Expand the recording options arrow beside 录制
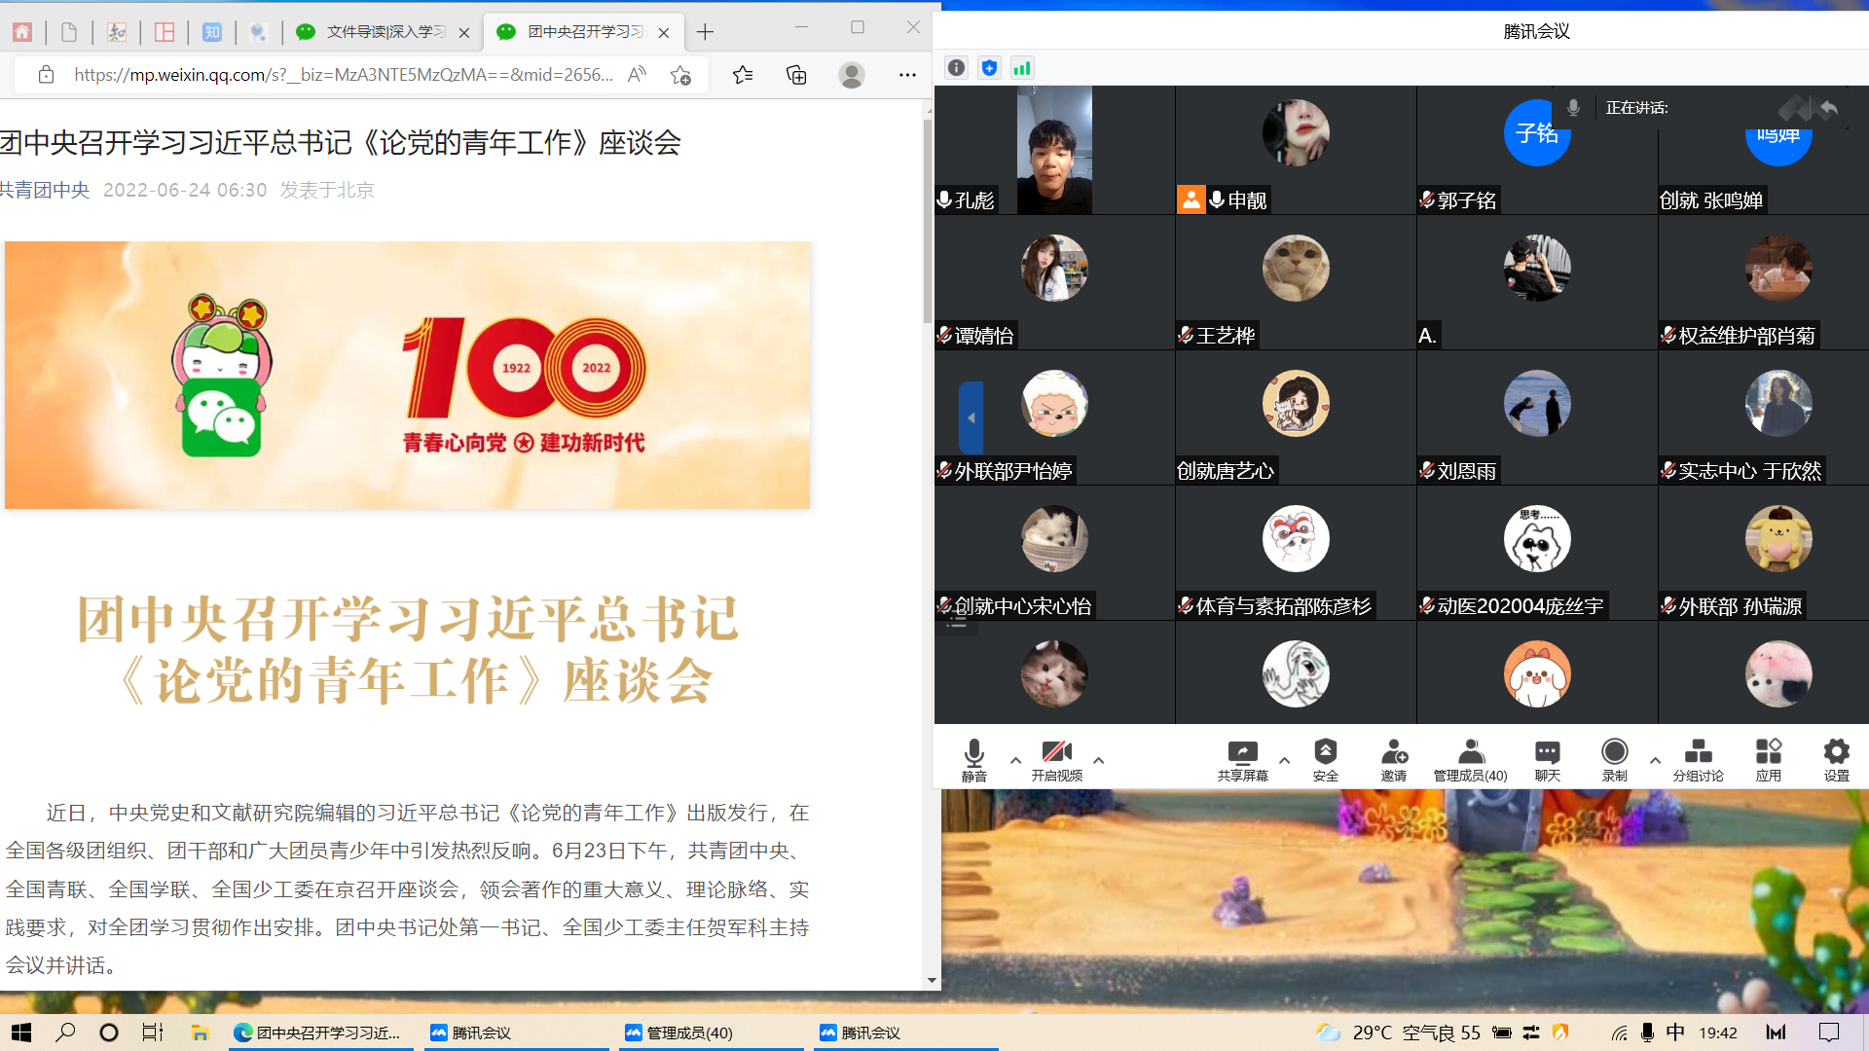The image size is (1869, 1051). click(1655, 760)
